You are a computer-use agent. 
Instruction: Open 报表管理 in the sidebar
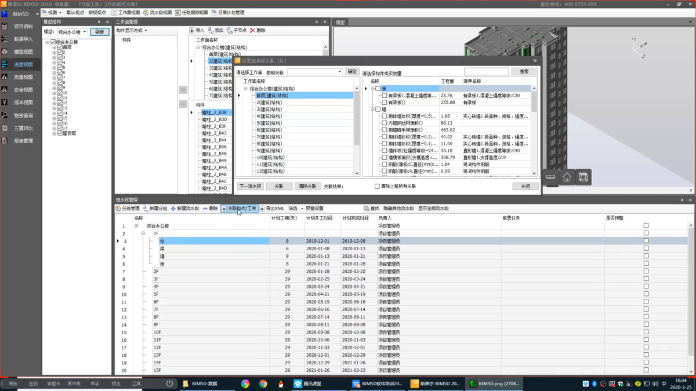coord(23,141)
